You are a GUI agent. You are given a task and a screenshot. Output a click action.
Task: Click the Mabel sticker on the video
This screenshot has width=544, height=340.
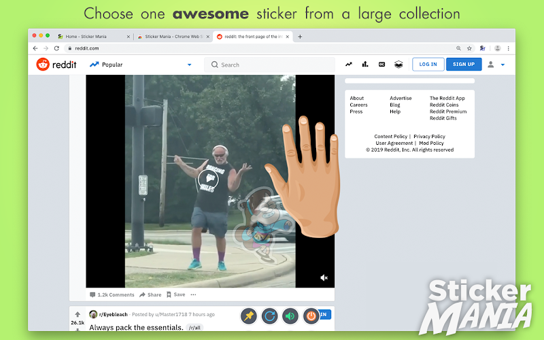[264, 226]
